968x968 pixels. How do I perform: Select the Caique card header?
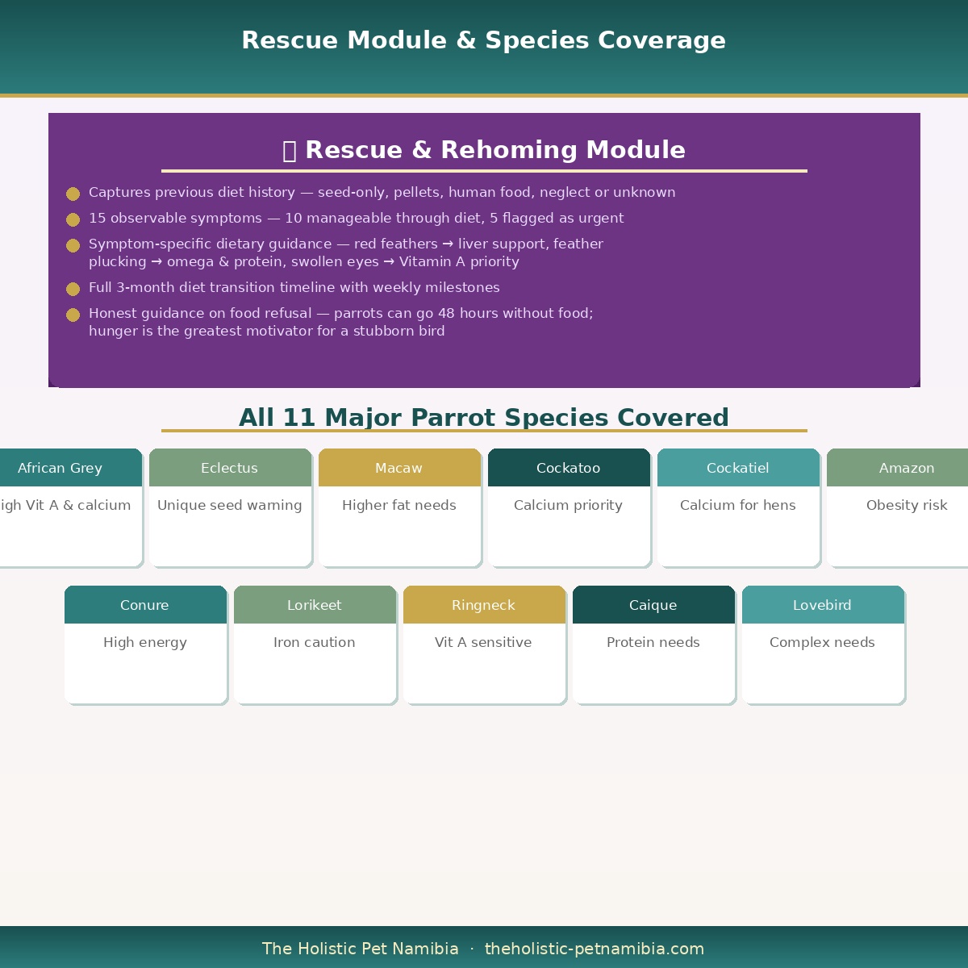[653, 605]
